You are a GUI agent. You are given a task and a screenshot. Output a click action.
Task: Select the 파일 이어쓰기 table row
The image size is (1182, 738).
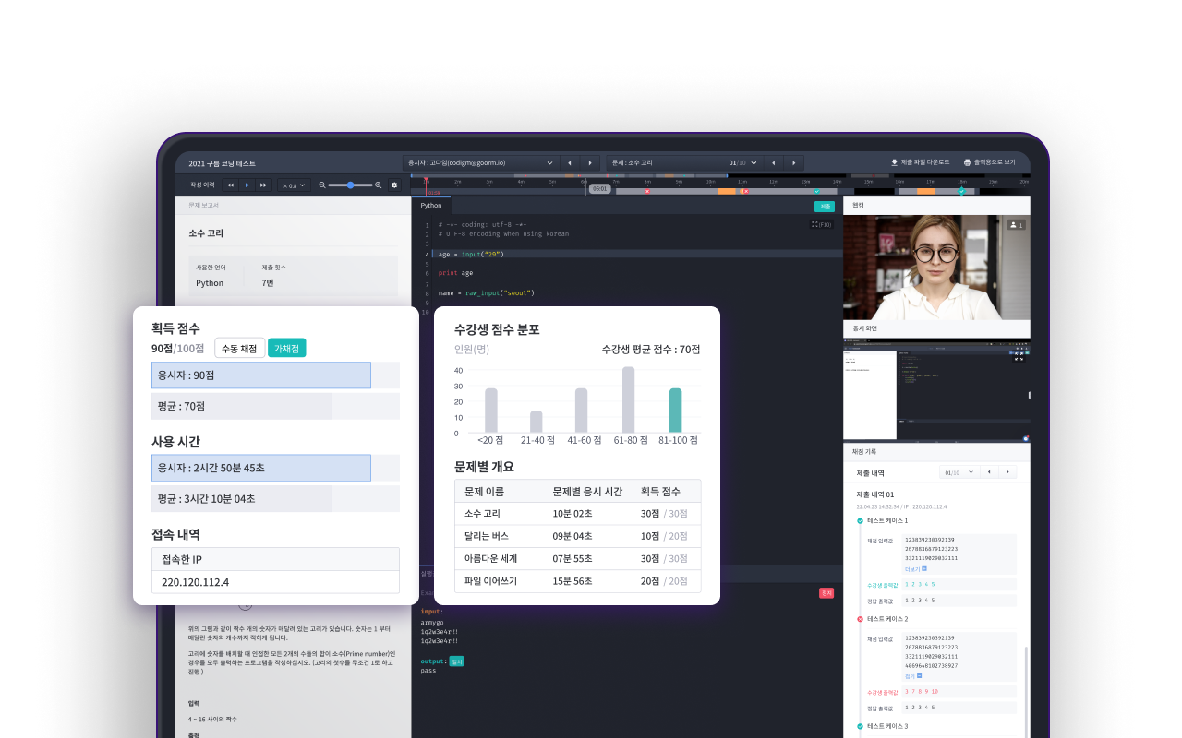(577, 581)
